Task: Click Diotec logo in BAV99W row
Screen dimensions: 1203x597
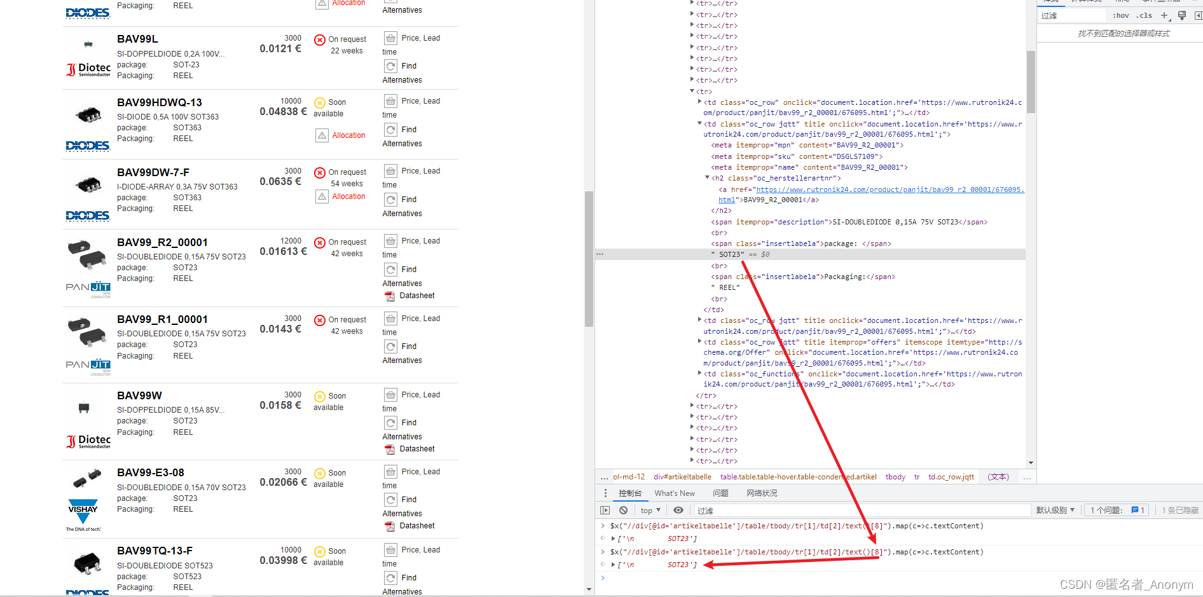Action: point(88,441)
